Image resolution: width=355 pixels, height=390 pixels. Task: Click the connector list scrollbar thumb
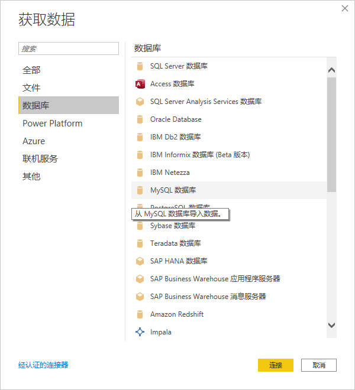coord(331,134)
